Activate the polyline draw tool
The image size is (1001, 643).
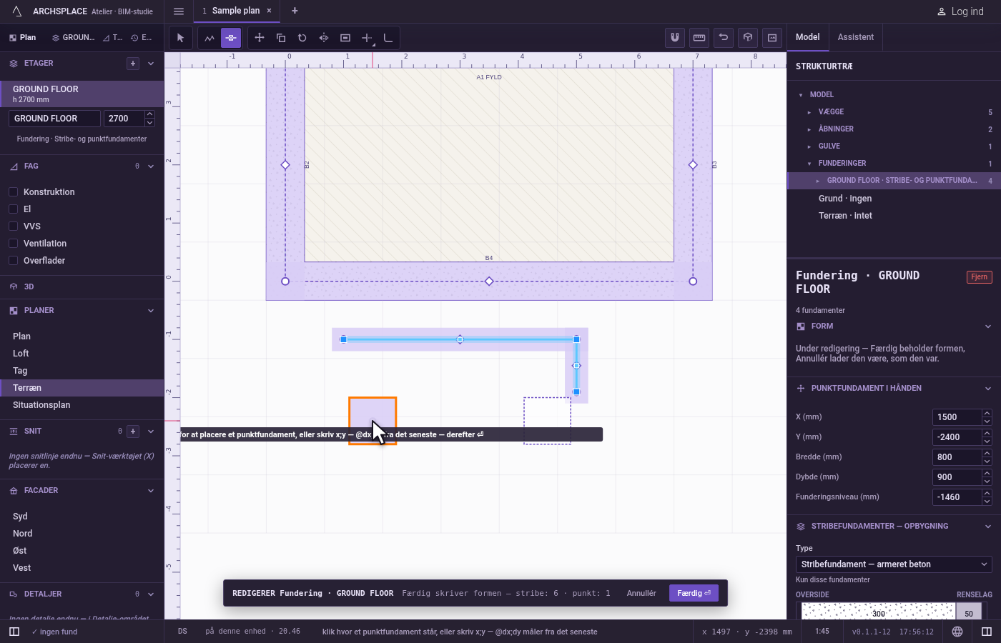click(x=209, y=38)
